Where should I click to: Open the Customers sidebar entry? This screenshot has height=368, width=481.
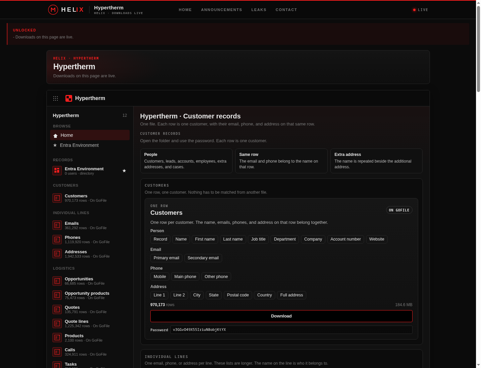point(90,198)
